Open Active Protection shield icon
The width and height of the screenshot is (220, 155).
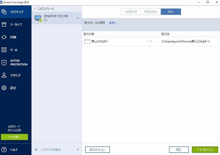pyautogui.click(x=4, y=62)
